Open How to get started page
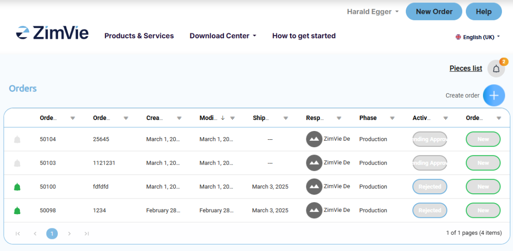 tap(304, 36)
